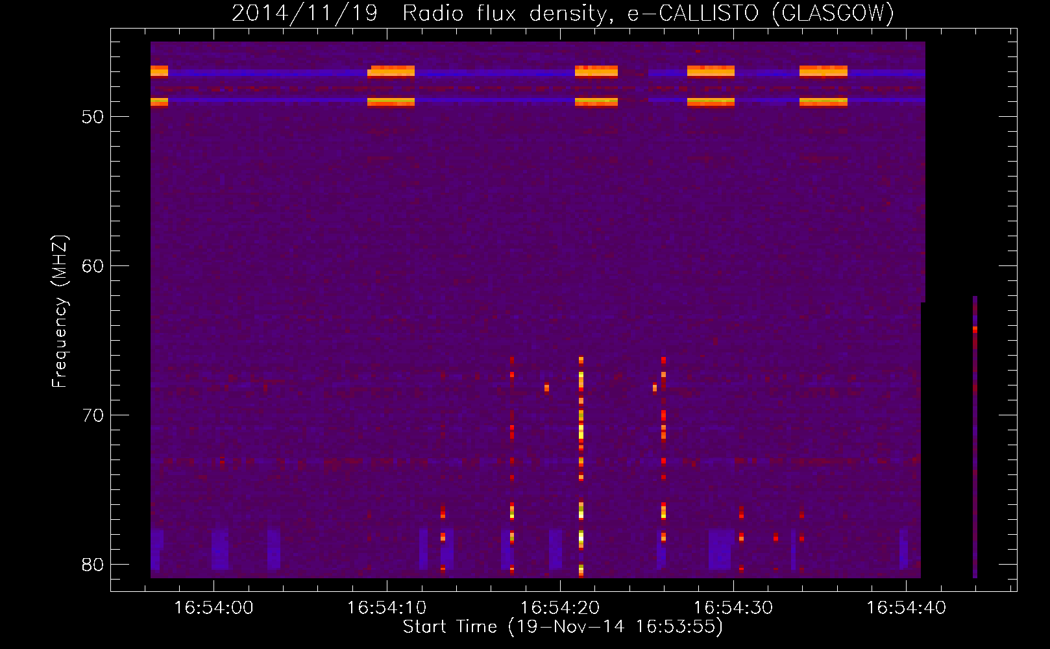Screen dimensions: 1050x649
Task: Click the 'Start Time (19-Nov-14 16:53:55)' label
Action: (x=563, y=627)
